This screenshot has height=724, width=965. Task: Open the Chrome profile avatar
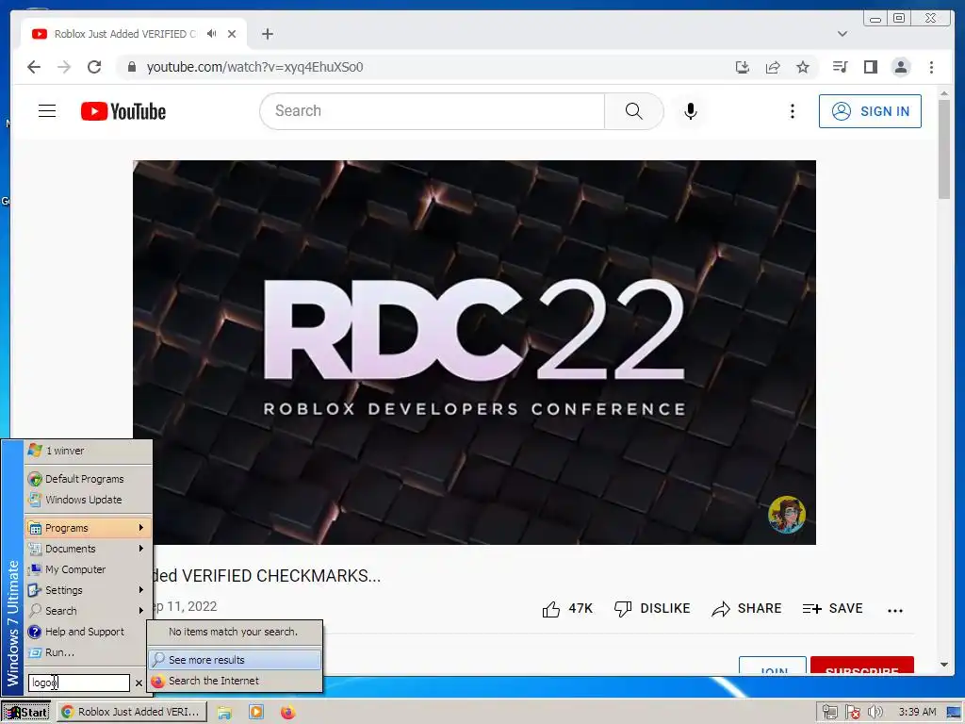point(900,67)
